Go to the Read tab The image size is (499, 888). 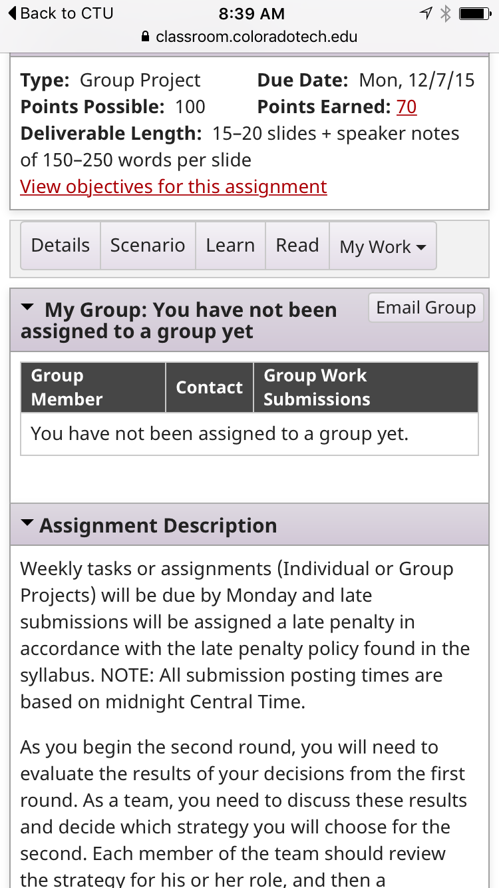click(x=297, y=246)
